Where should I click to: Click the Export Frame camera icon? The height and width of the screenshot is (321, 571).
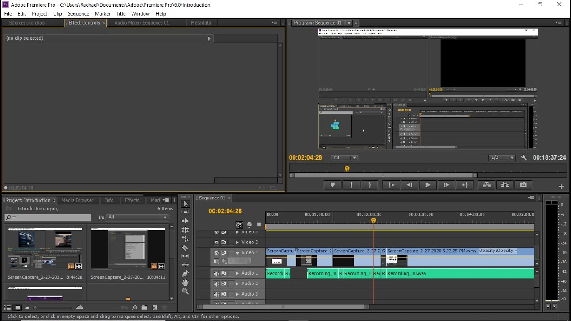(523, 185)
